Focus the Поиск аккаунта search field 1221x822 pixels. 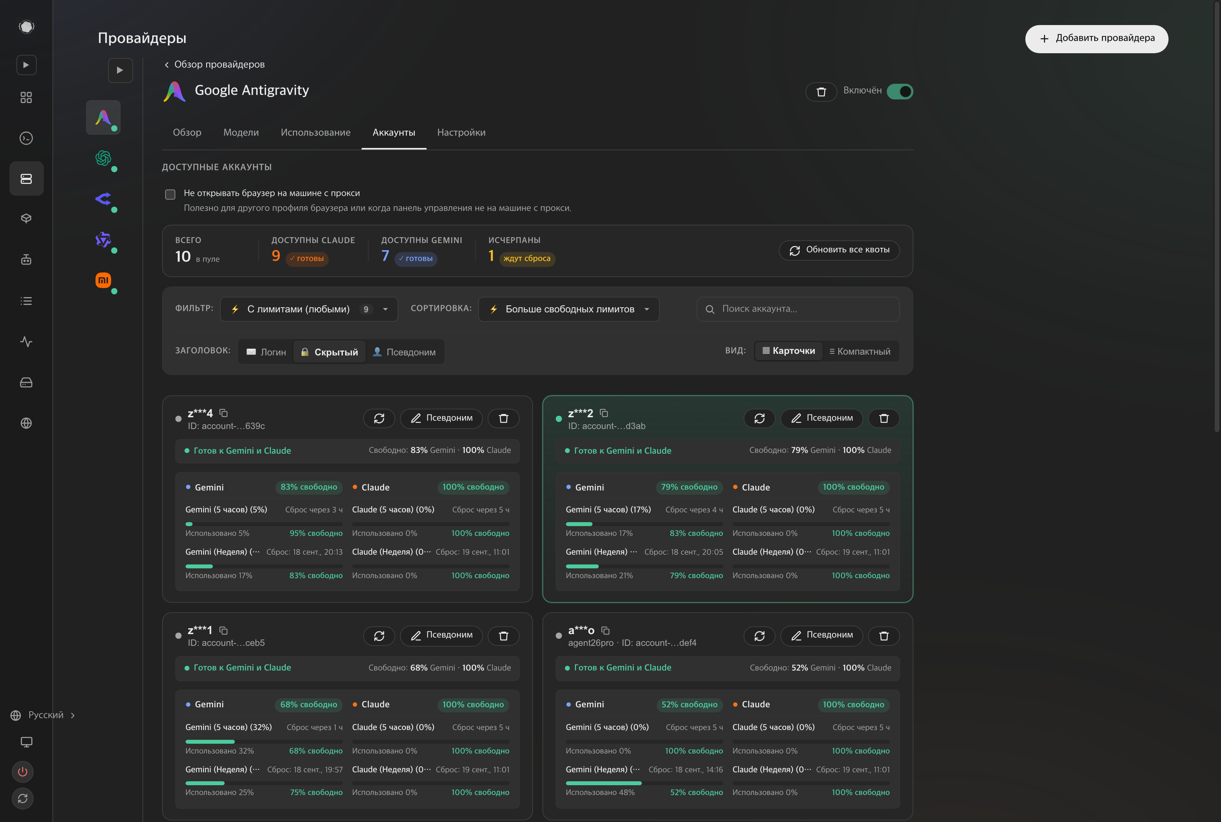click(798, 309)
